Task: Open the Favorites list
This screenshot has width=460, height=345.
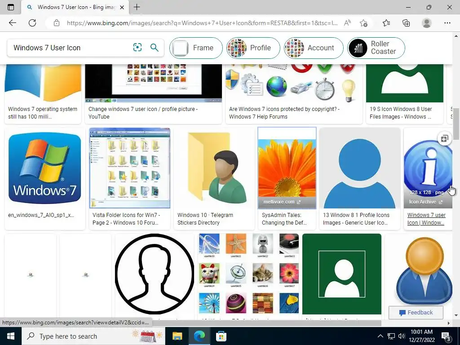Action: (386, 23)
